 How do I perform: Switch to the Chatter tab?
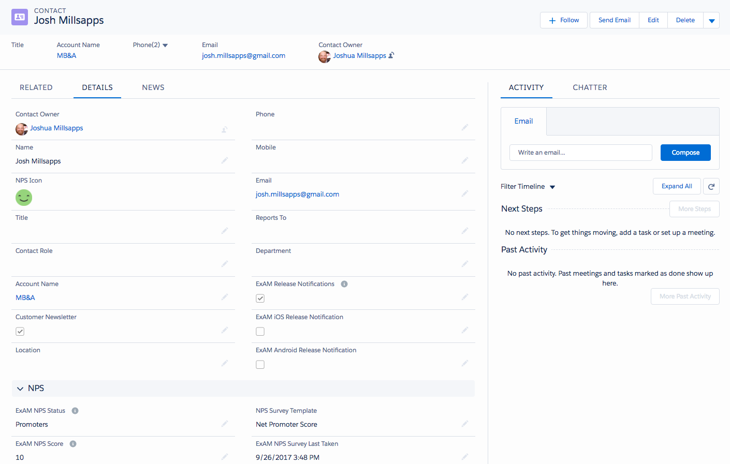tap(590, 87)
